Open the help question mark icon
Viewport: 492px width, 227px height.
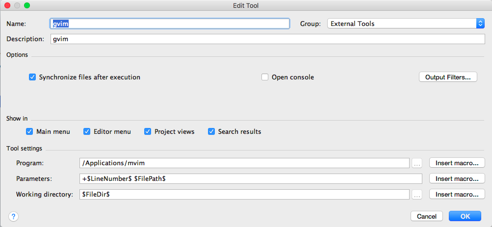tap(14, 216)
